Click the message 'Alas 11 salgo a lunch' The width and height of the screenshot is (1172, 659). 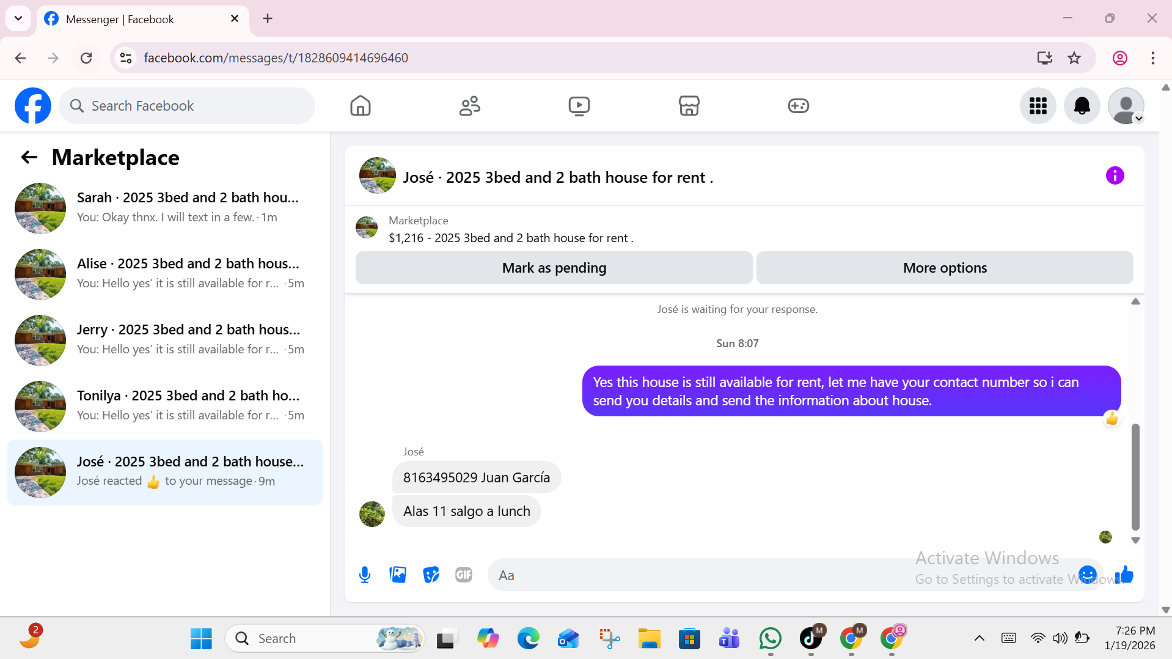tap(467, 511)
